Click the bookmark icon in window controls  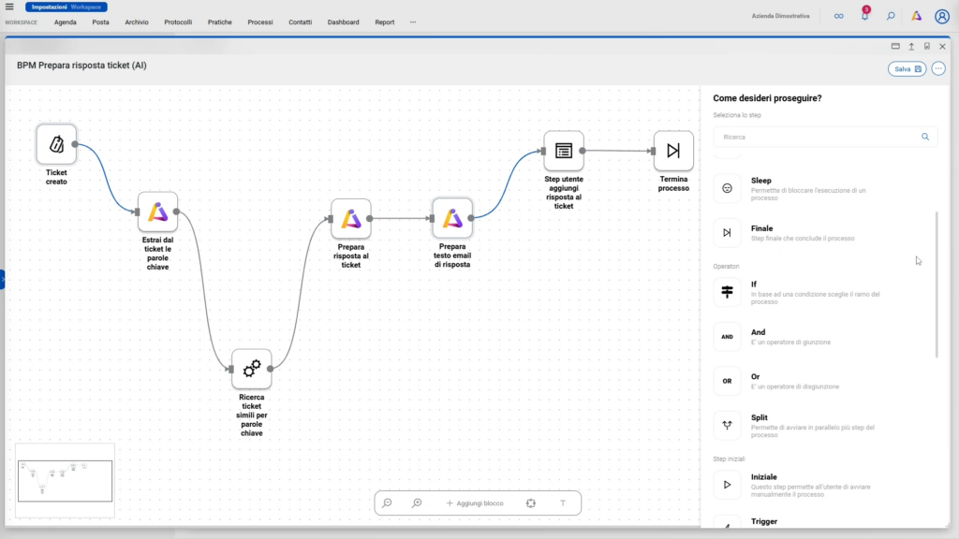coord(927,47)
